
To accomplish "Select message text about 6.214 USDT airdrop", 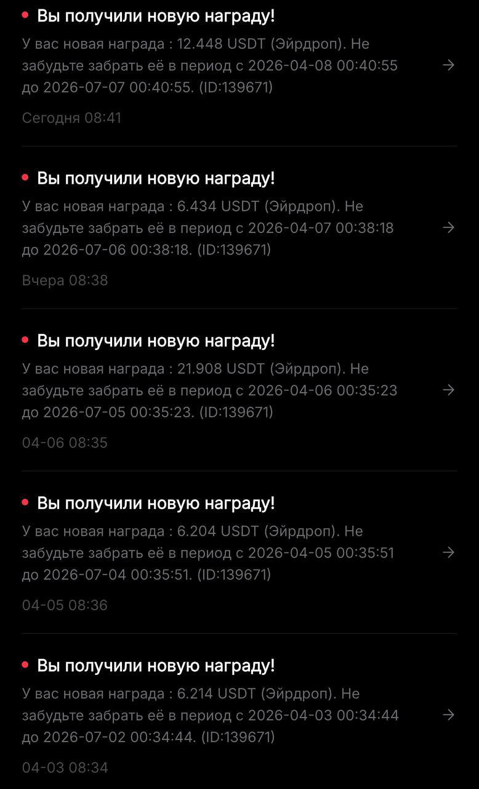I will [210, 714].
